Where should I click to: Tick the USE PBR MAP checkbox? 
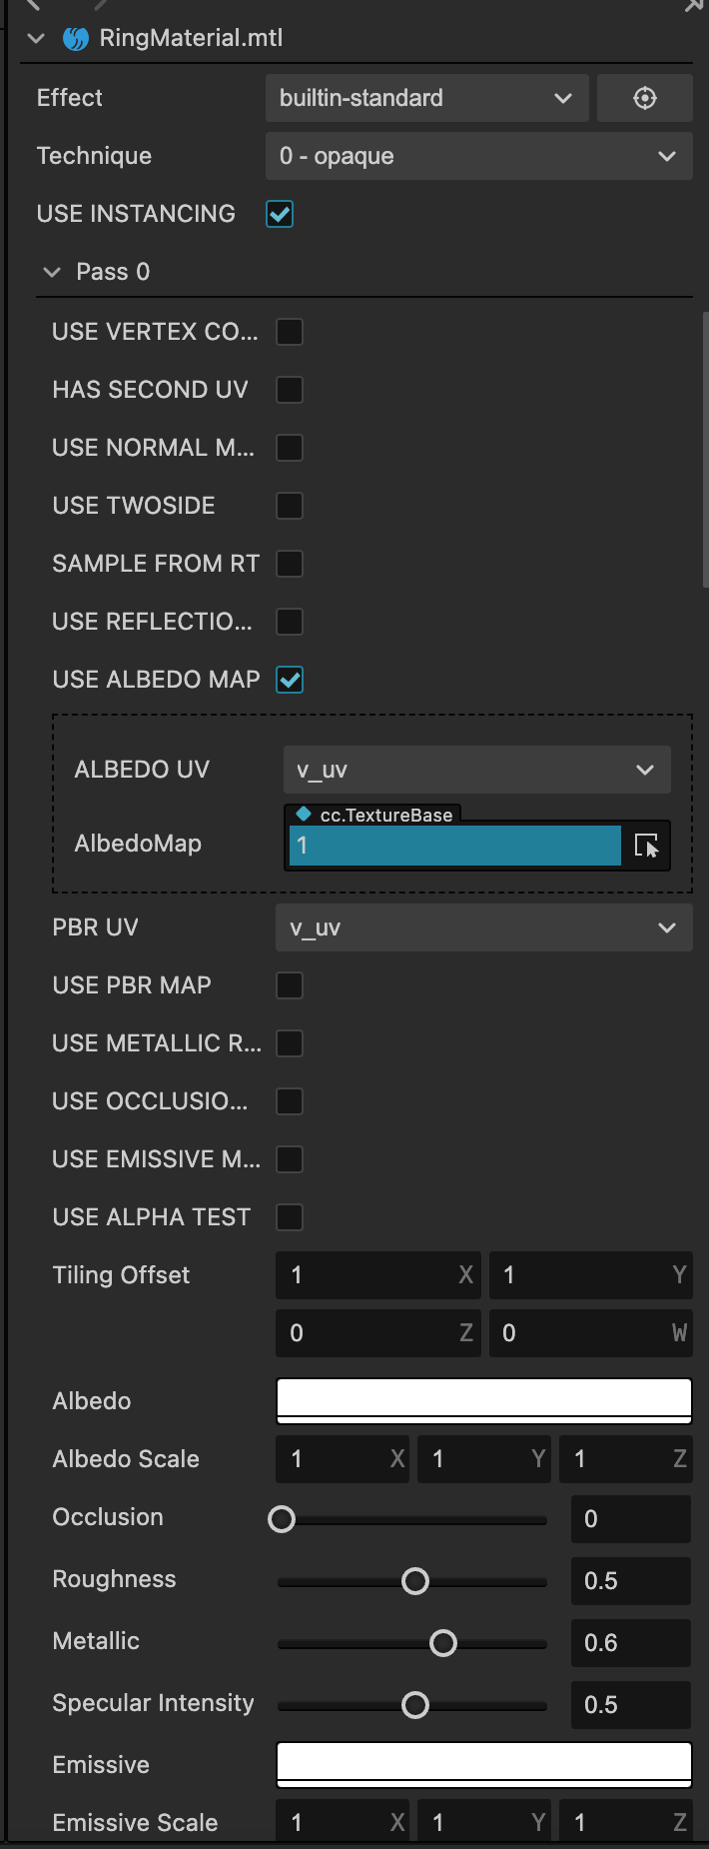[290, 985]
